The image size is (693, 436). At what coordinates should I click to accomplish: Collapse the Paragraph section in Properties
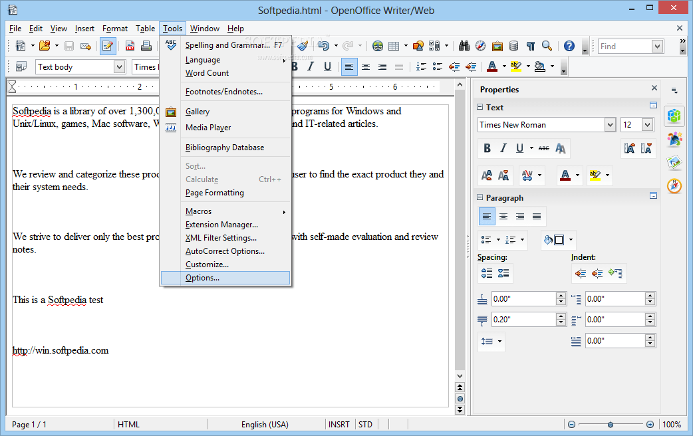click(x=480, y=198)
